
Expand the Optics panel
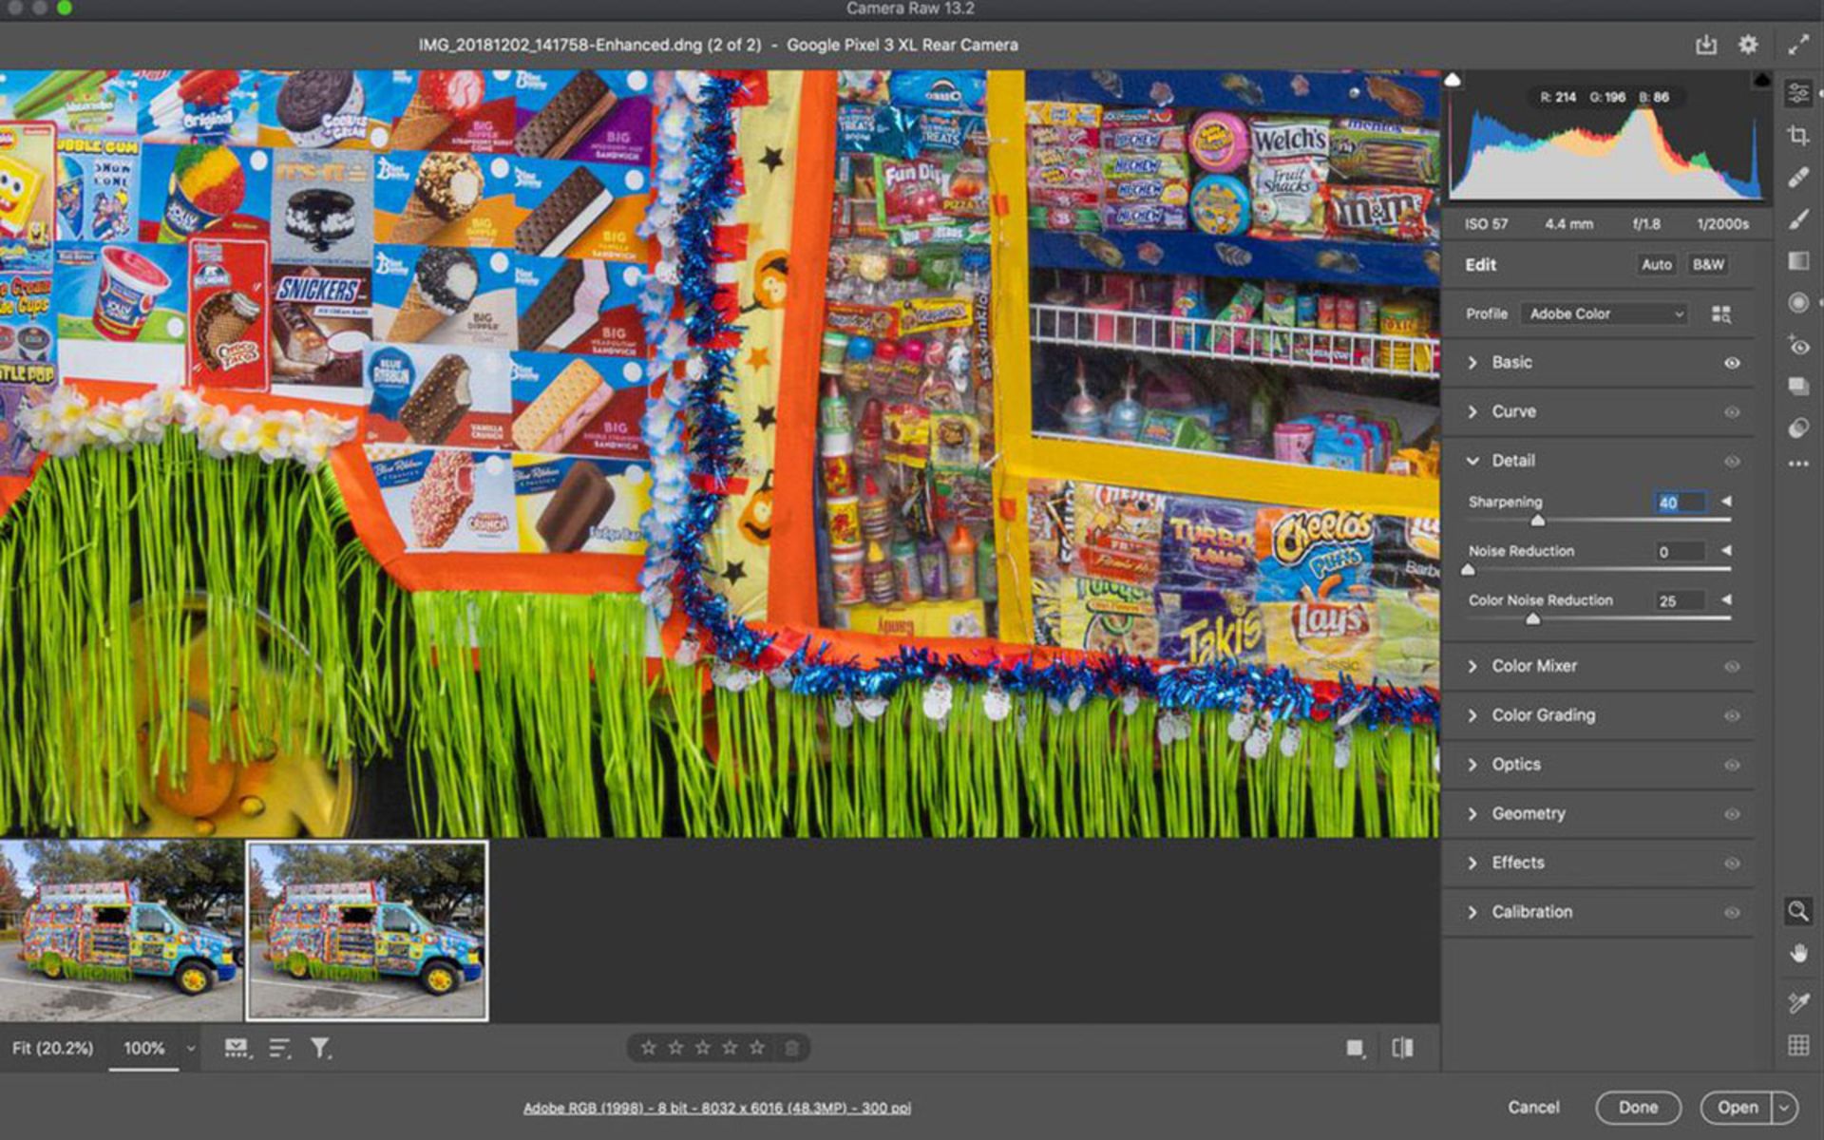[1515, 765]
